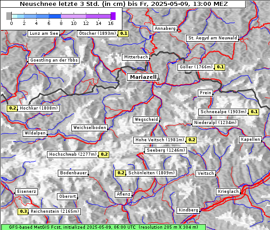Click the Hochschwab (2277m) label
This screenshot has height=230, width=270.
point(73,154)
